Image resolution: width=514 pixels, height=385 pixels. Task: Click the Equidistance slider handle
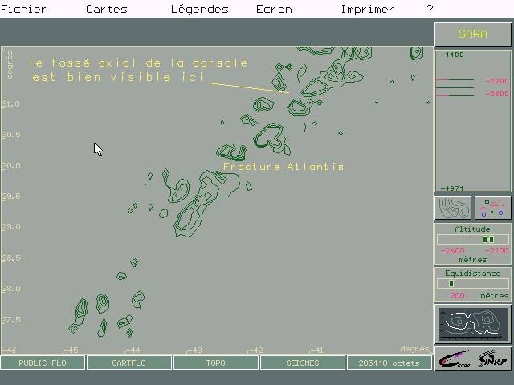[451, 283]
